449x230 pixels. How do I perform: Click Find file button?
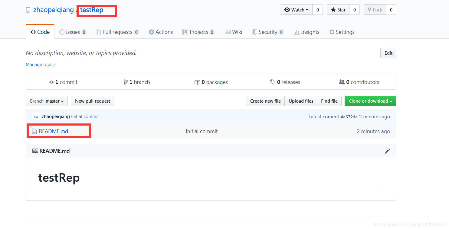[x=329, y=101]
